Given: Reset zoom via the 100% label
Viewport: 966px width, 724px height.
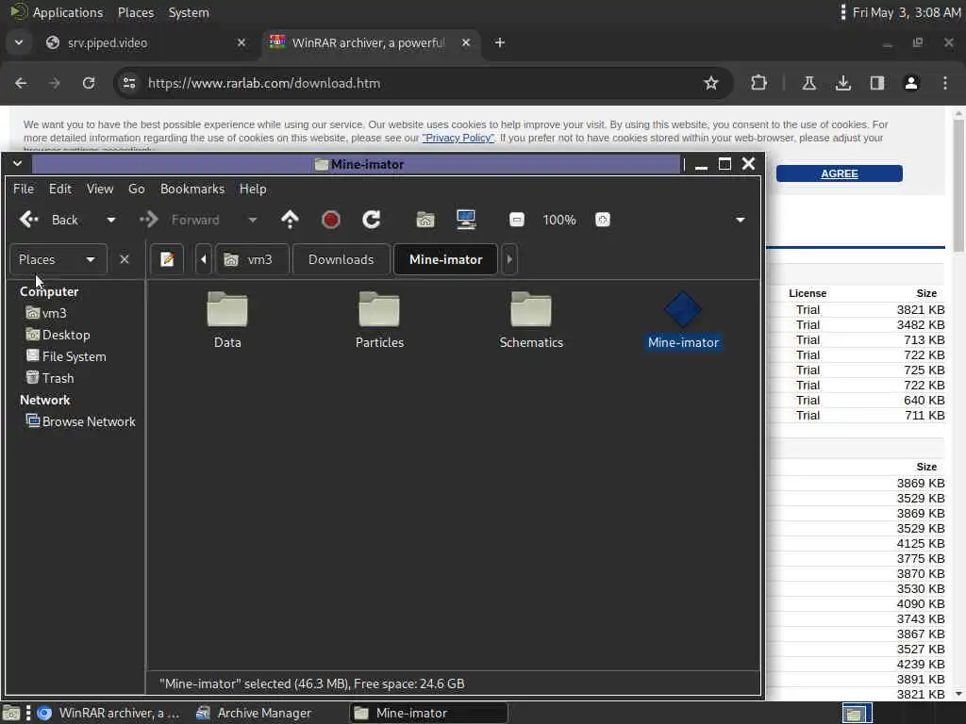Looking at the screenshot, I should tap(559, 220).
